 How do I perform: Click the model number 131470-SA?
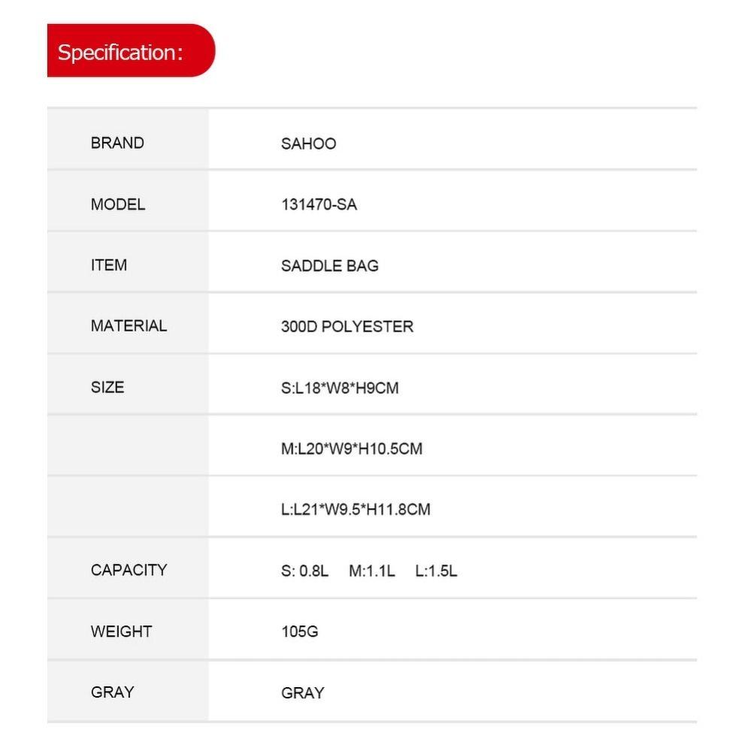[x=319, y=204]
